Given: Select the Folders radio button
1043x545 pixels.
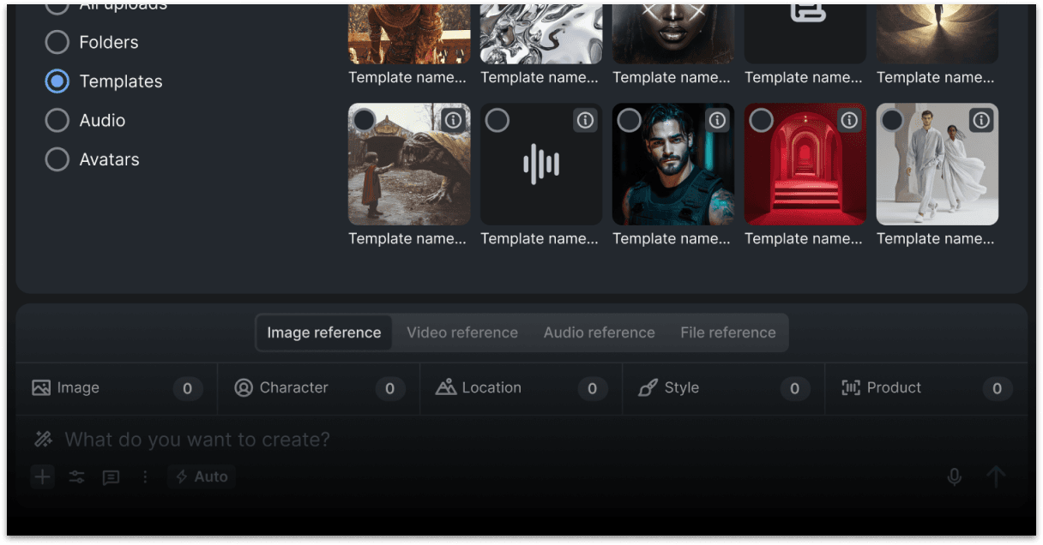Looking at the screenshot, I should 57,42.
